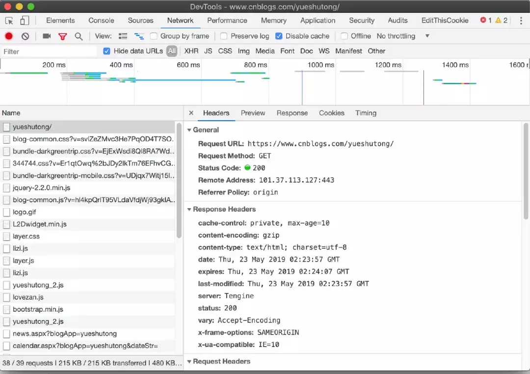Image resolution: width=530 pixels, height=374 pixels.
Task: Toggle capture screenshots camera icon
Action: tap(47, 36)
